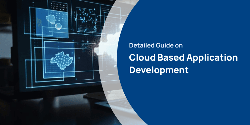This screenshot has height=125, width=250.
Task: Click the 'Detailed Guide on' subtitle text
Action: (x=156, y=45)
